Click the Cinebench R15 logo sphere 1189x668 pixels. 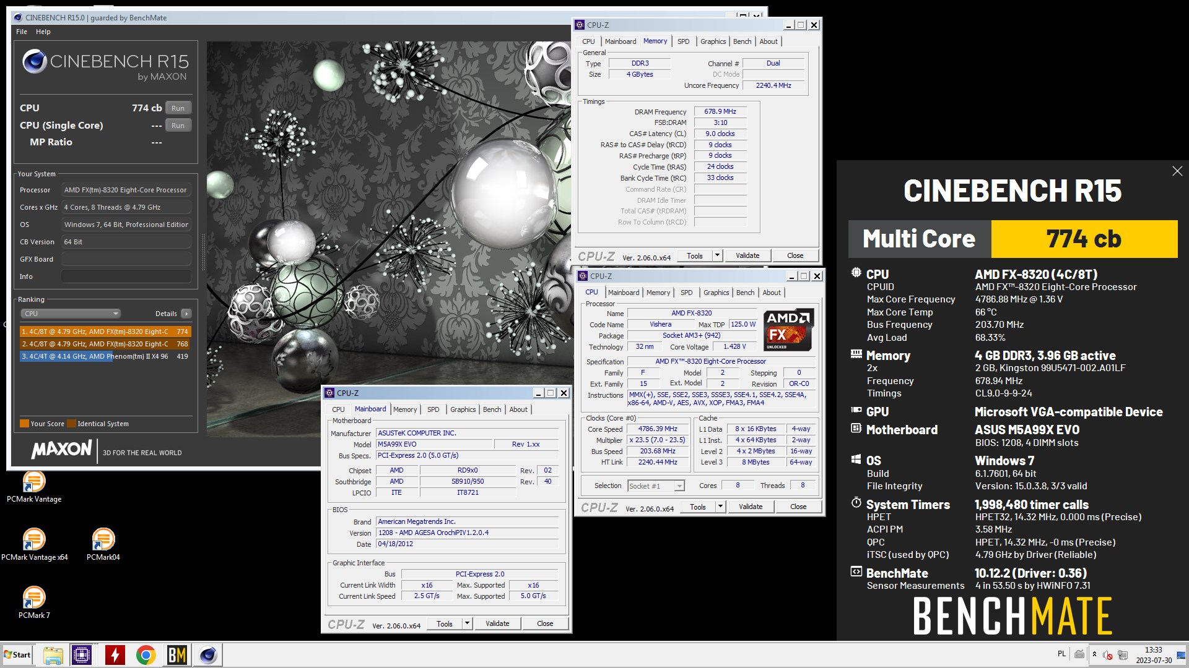35,62
